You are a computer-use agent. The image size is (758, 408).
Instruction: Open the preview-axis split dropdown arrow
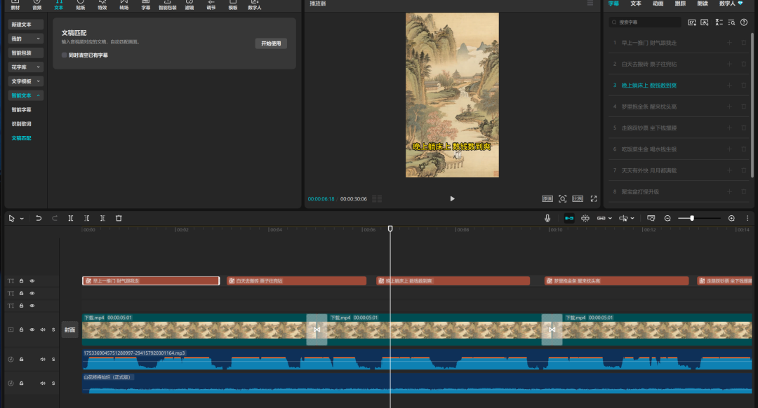[x=632, y=218]
